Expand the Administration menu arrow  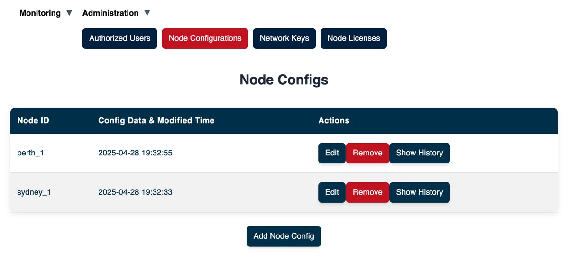point(147,13)
